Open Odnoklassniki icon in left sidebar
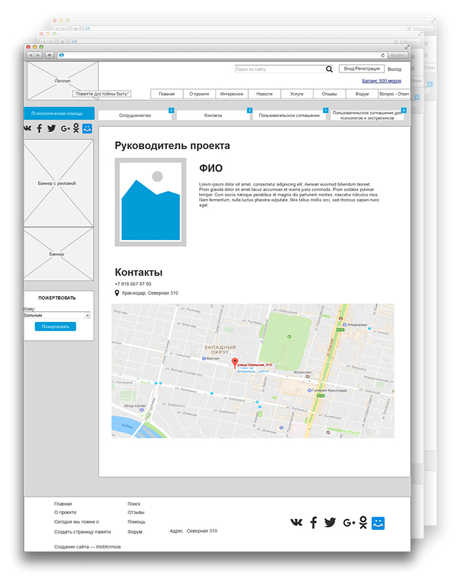This screenshot has height=577, width=457. pyautogui.click(x=76, y=128)
